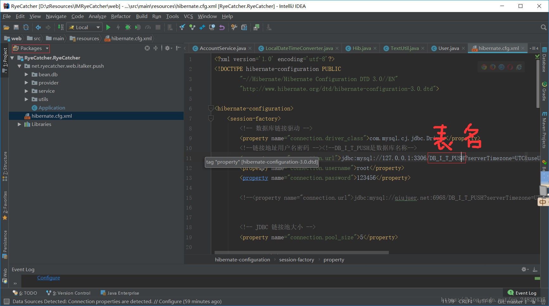Click the VCS Update Project icon
This screenshot has height=306, width=549.
pyautogui.click(x=182, y=28)
